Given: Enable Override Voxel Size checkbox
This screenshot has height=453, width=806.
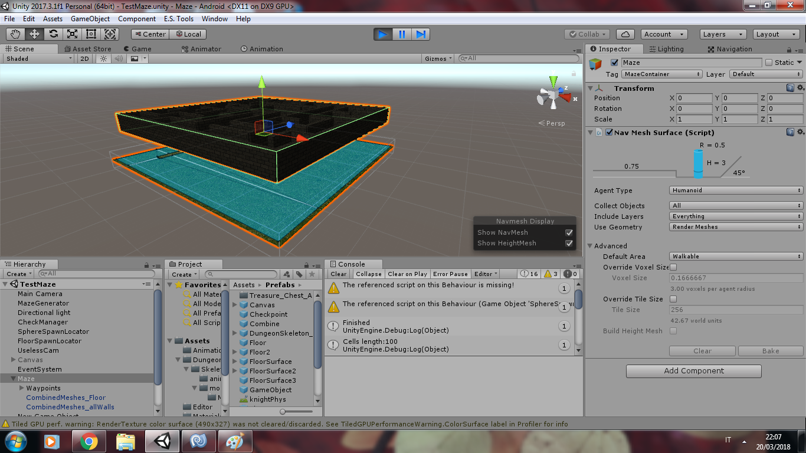Looking at the screenshot, I should 673,267.
